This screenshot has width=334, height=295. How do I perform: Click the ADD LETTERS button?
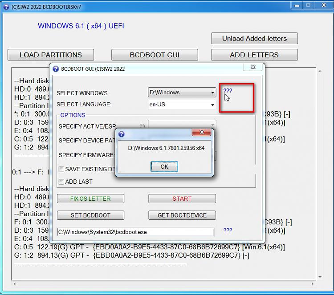click(254, 55)
